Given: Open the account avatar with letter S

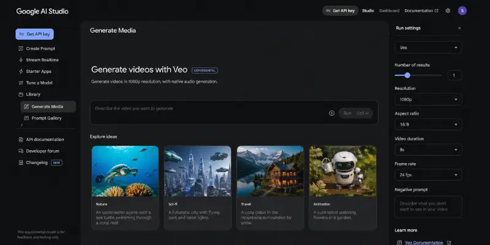Looking at the screenshot, I should [x=462, y=10].
